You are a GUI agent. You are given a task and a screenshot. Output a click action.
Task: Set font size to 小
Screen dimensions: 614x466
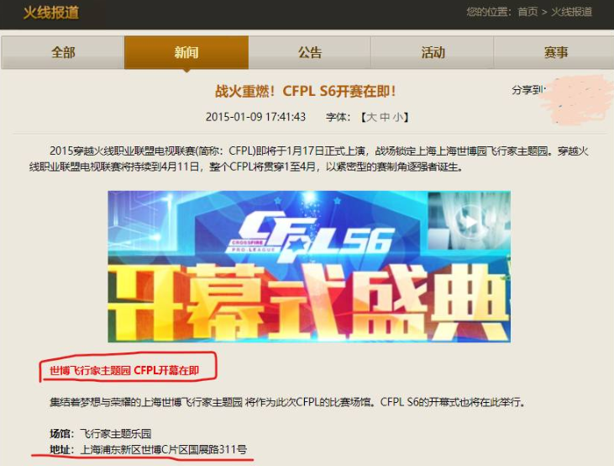pos(398,117)
